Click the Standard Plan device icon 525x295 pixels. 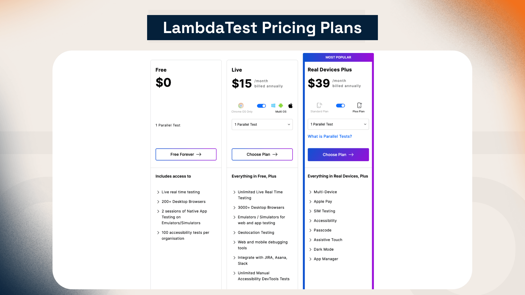coord(319,105)
